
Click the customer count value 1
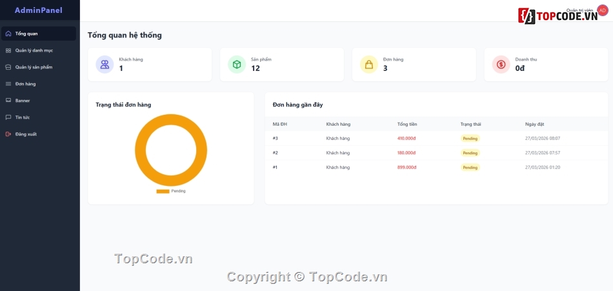pos(121,68)
